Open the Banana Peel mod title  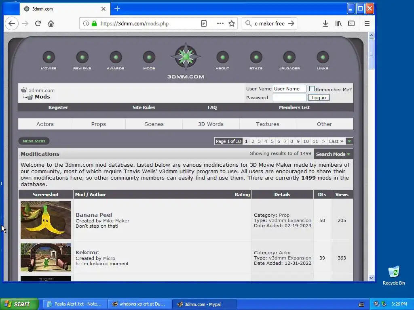94,215
